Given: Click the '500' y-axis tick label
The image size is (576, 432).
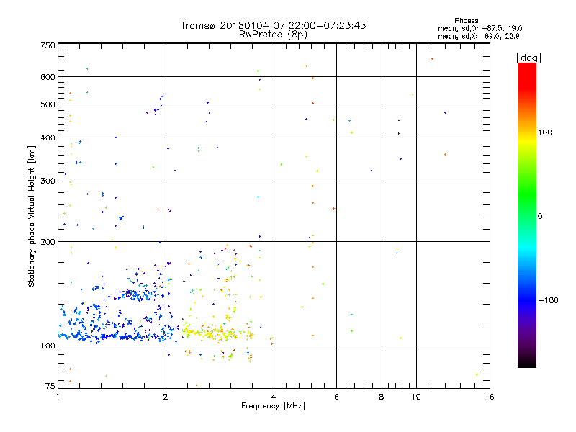Looking at the screenshot, I should 48,104.
